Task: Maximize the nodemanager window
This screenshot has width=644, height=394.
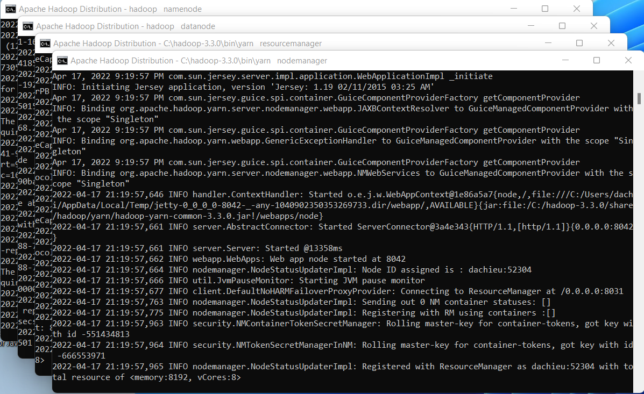Action: (x=597, y=61)
